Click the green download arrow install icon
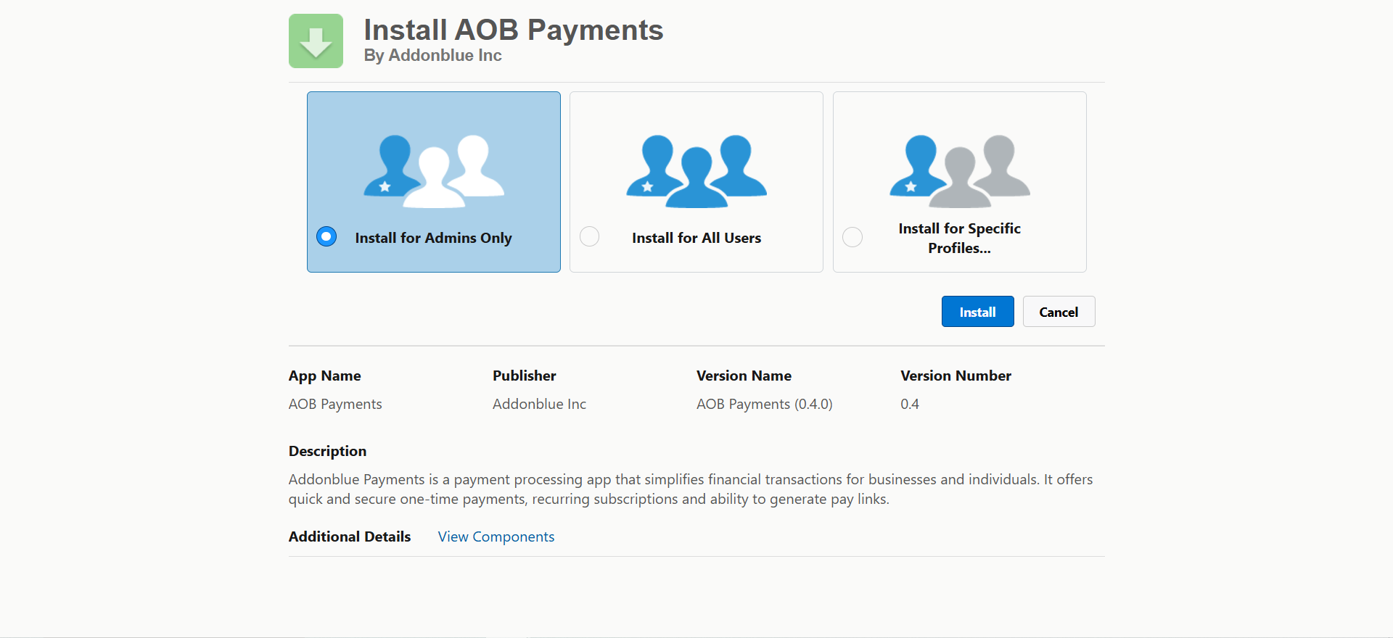 click(x=316, y=41)
